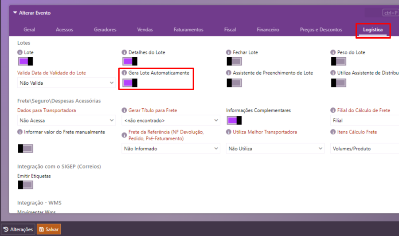Screen dimensions: 399x236
Task: Click info icon beside Itens Cálculo Frete
Action: click(333, 132)
